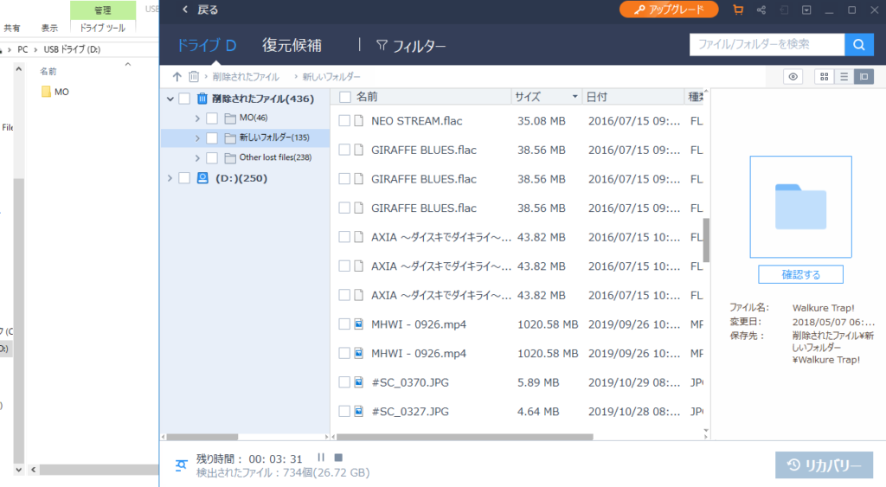Click the shopping cart icon
This screenshot has width=886, height=487.
coord(737,10)
